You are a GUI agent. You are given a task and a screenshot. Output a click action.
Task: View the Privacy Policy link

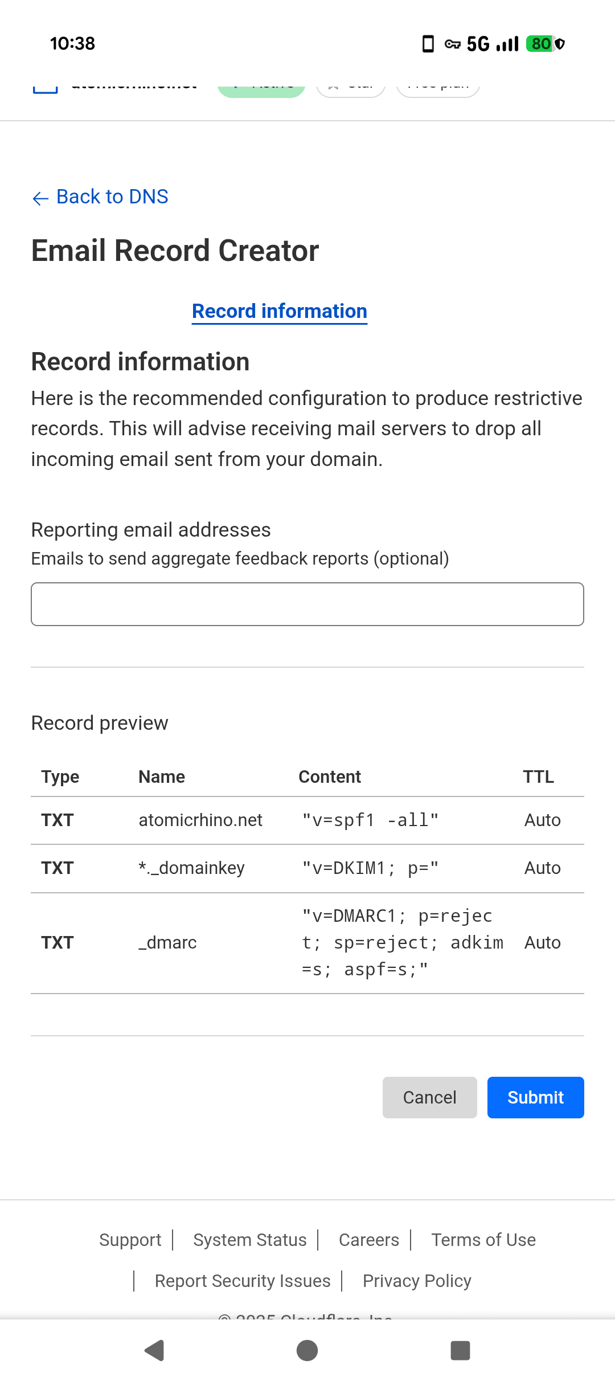pyautogui.click(x=417, y=1281)
